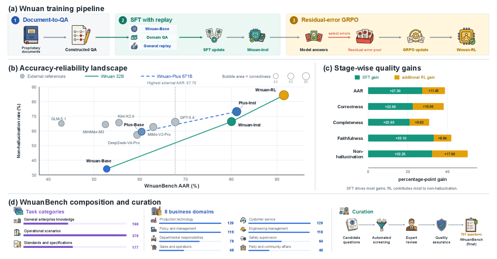
Task: Click the Candidate questions icon
Action: pos(352,225)
